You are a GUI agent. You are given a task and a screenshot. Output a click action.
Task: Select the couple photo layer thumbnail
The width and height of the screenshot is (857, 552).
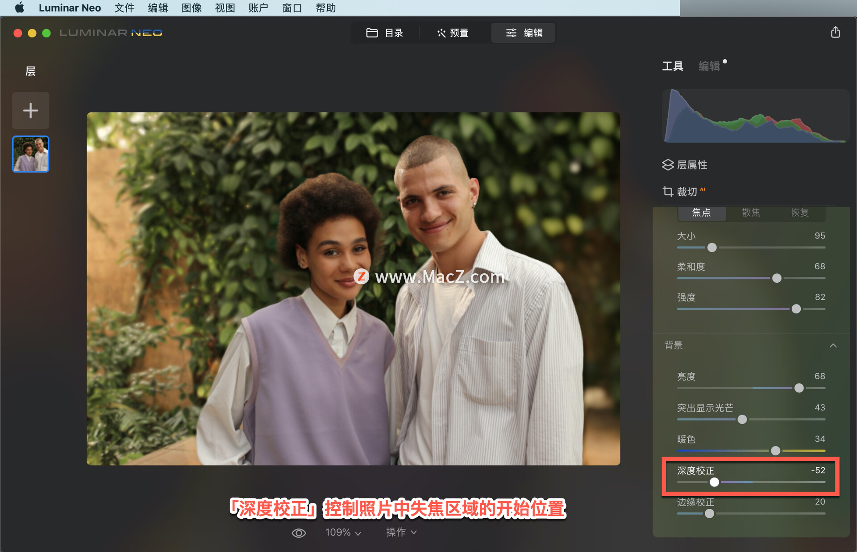[30, 154]
